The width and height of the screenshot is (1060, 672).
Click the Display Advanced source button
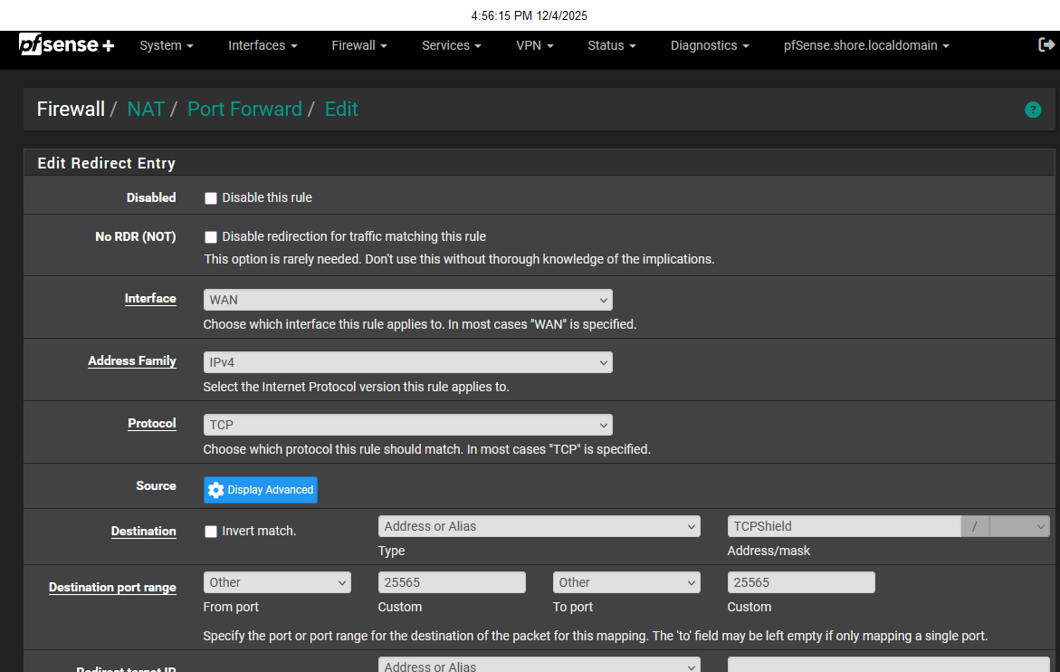click(261, 490)
